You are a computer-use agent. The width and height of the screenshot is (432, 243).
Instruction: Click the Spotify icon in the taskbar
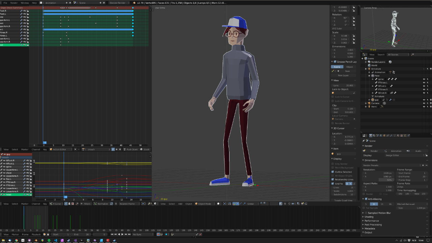point(49,240)
